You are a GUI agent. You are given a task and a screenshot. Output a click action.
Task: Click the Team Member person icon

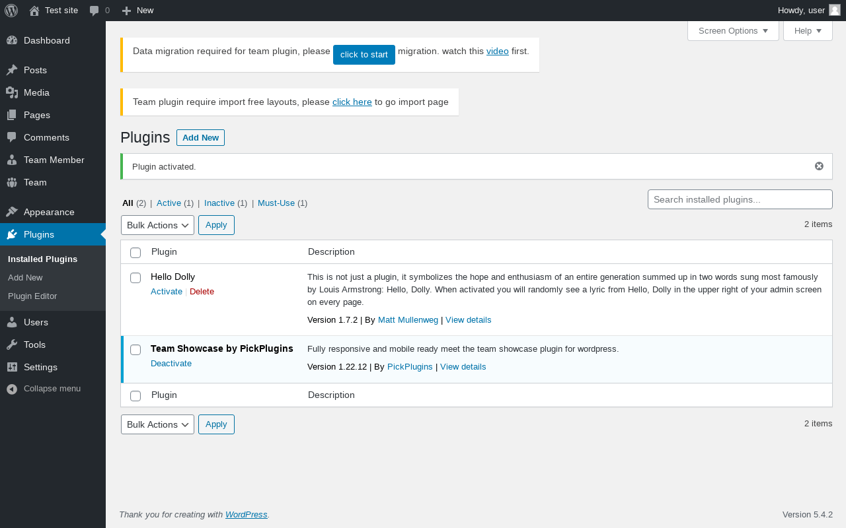12,160
